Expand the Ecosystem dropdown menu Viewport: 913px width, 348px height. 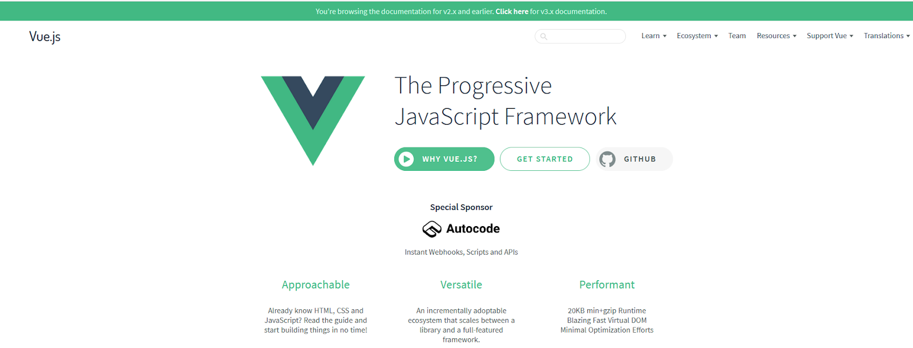pos(697,36)
